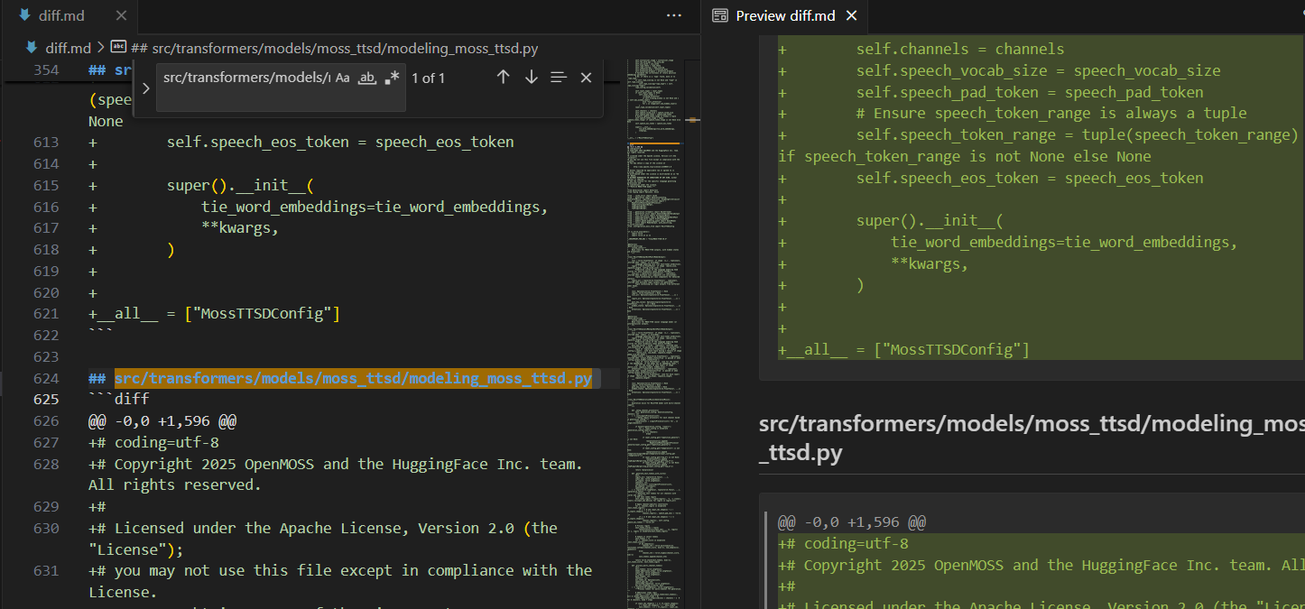1305x609 pixels.
Task: Switch to the Preview diff.md tab
Action: [785, 15]
